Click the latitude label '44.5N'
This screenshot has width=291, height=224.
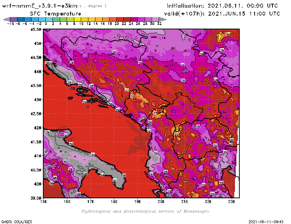point(36,58)
